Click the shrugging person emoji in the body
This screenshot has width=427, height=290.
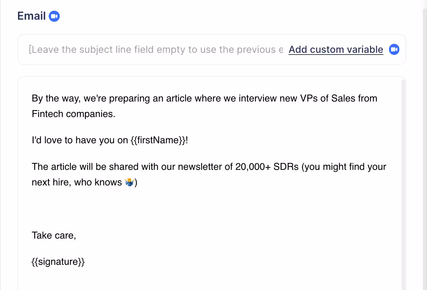click(x=129, y=182)
